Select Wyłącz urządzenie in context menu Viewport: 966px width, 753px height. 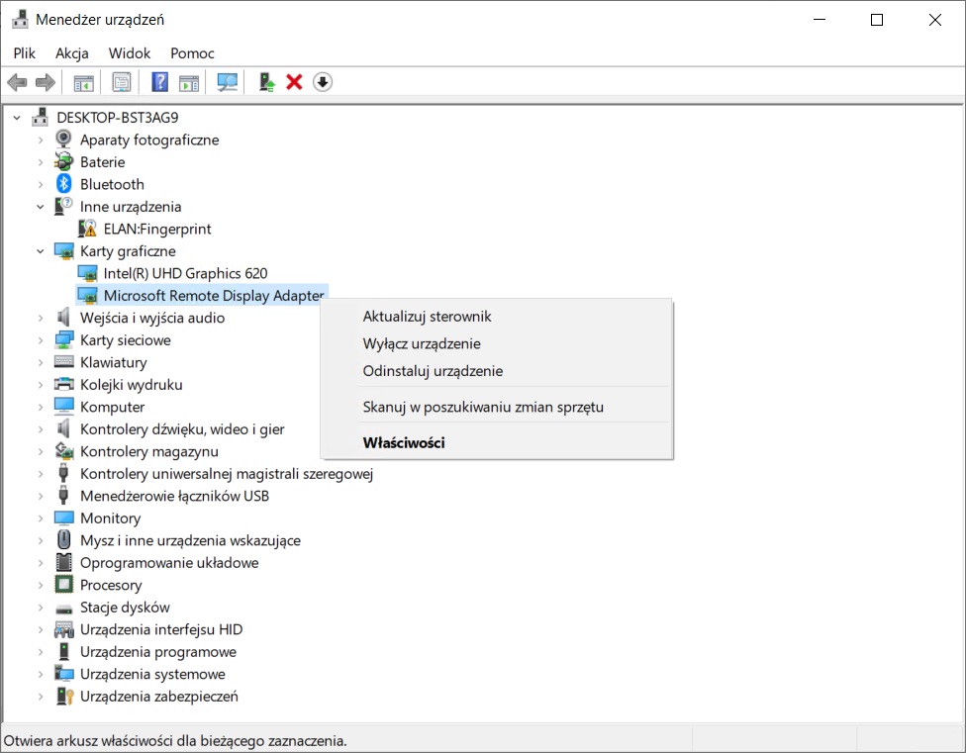pos(422,343)
